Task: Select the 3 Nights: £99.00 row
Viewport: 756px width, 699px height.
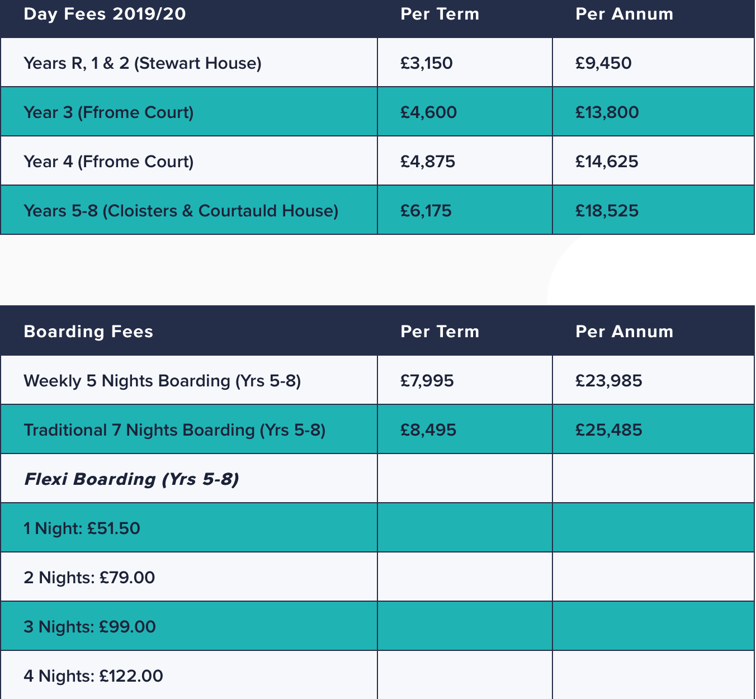Action: tap(377, 626)
